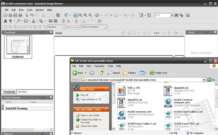Open a file with the Open folder icon
This screenshot has height=135, width=218.
11,15
